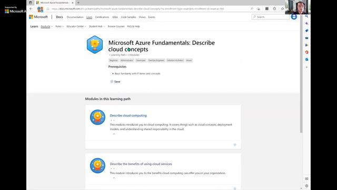Open the FAQ & Help link
The height and width of the screenshot is (190, 337).
point(133,26)
